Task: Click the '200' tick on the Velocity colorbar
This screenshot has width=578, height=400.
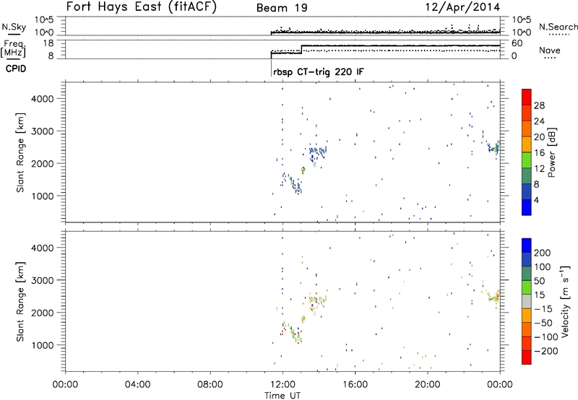Action: (x=543, y=253)
